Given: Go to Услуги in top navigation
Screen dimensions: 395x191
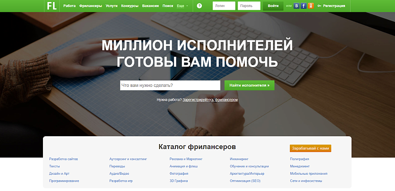Looking at the screenshot, I should tap(112, 6).
